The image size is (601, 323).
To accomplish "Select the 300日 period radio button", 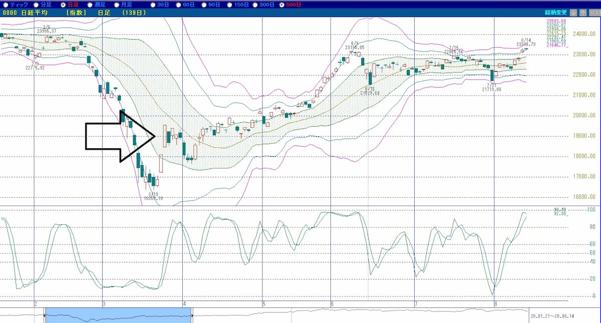I will click(256, 5).
